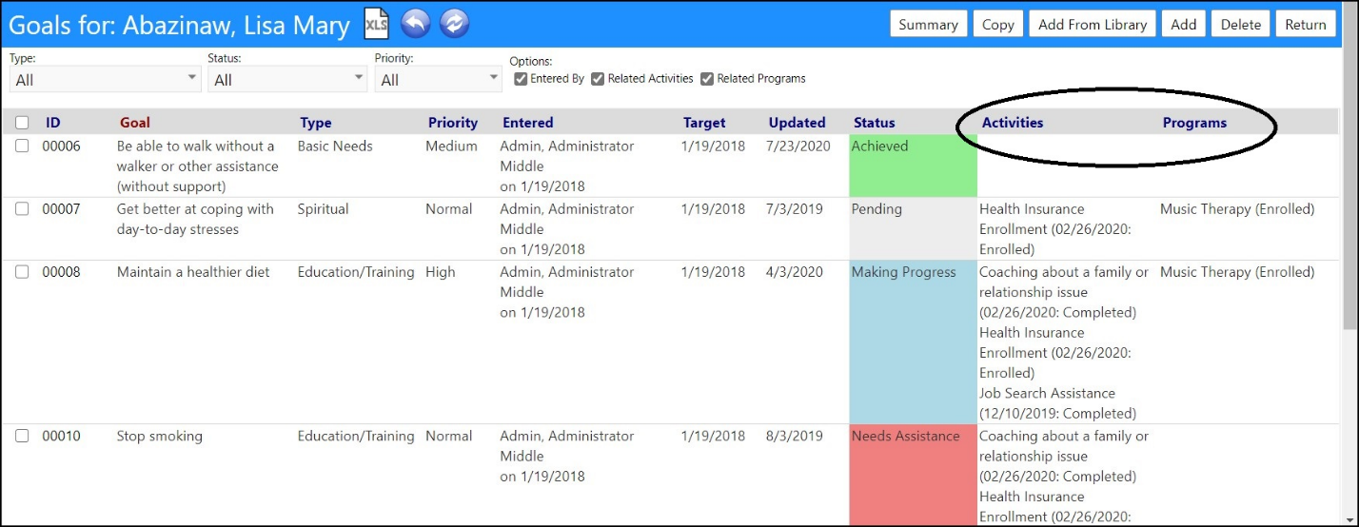Click the Delete button
Viewport: 1359px width, 527px height.
(x=1241, y=25)
